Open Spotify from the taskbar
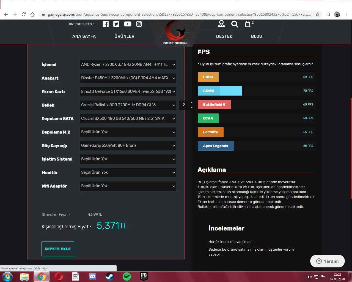Screen dimensions: 352x282 click(127, 276)
